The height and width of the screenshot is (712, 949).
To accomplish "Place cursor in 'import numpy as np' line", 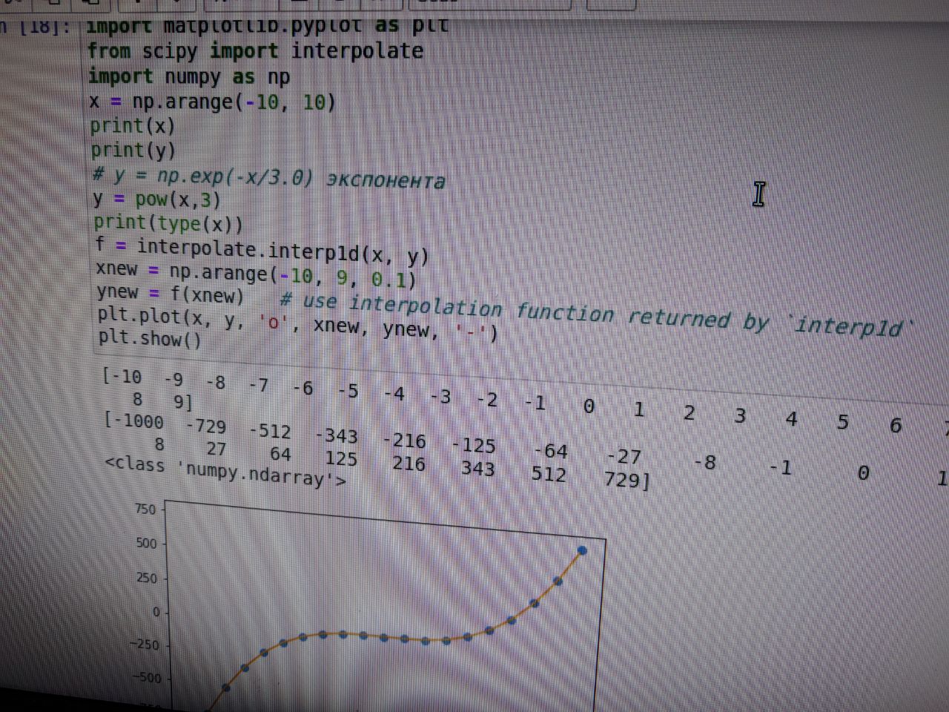I will click(189, 77).
